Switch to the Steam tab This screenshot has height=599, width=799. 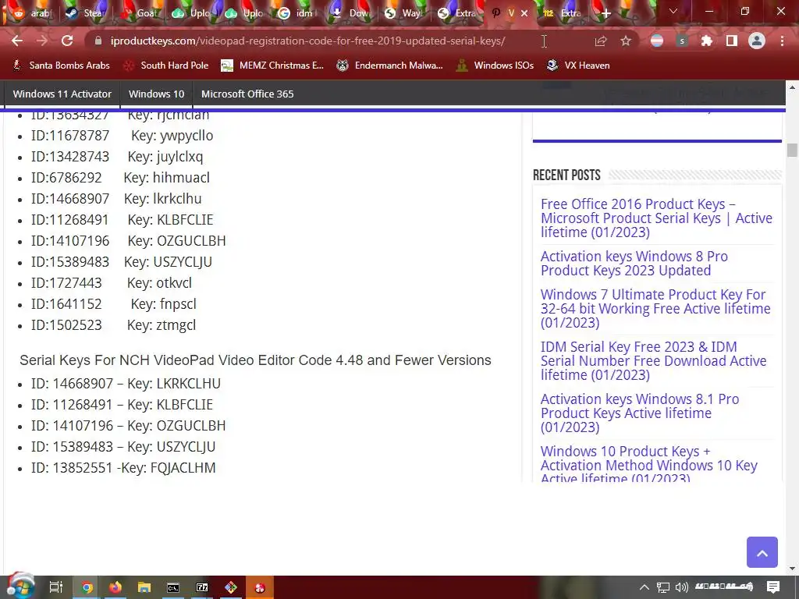(85, 13)
